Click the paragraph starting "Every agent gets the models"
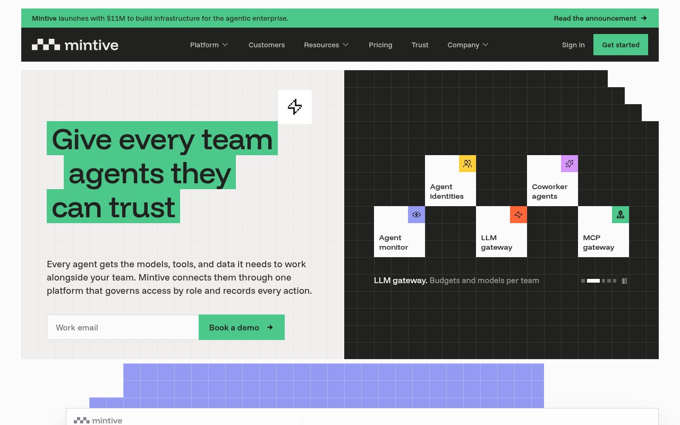The image size is (680, 425). point(180,277)
